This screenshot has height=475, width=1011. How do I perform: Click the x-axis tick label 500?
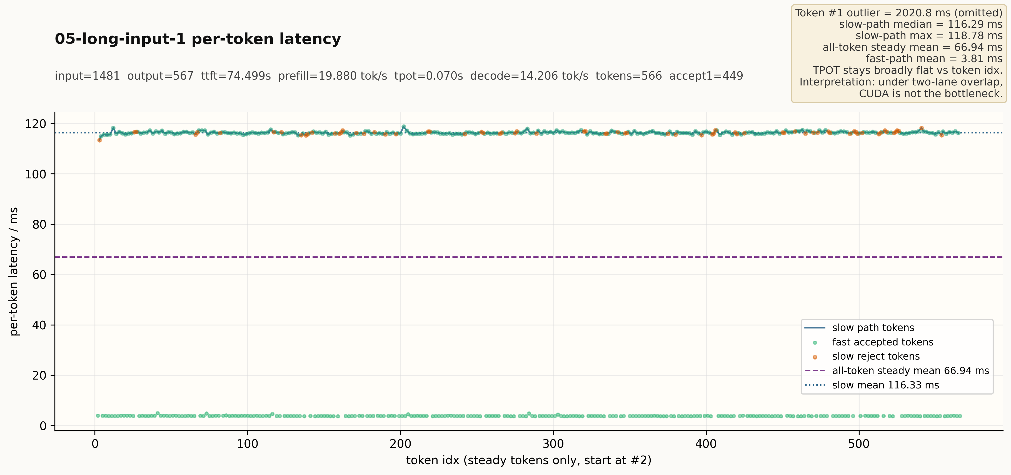[x=859, y=444]
